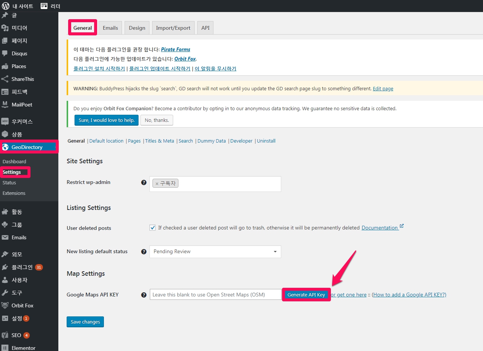Click the Feedback (피드백) form icon
This screenshot has width=483, height=351.
tap(5, 92)
